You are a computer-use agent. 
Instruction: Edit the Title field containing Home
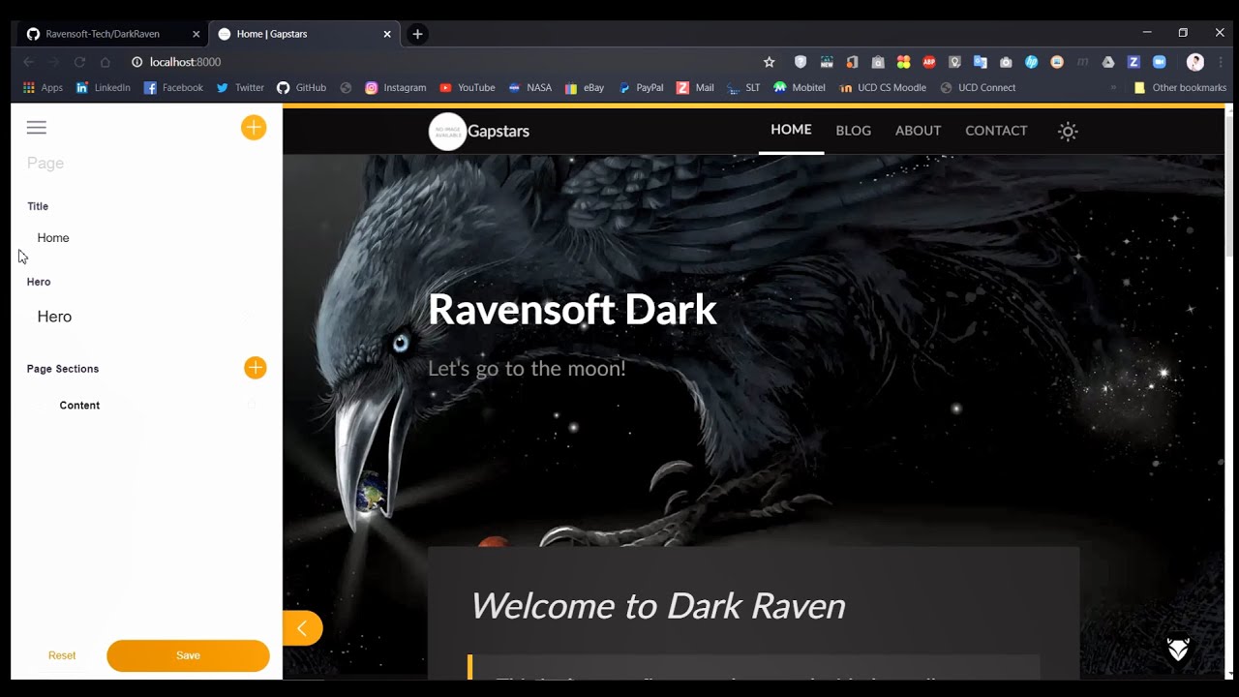coord(145,238)
